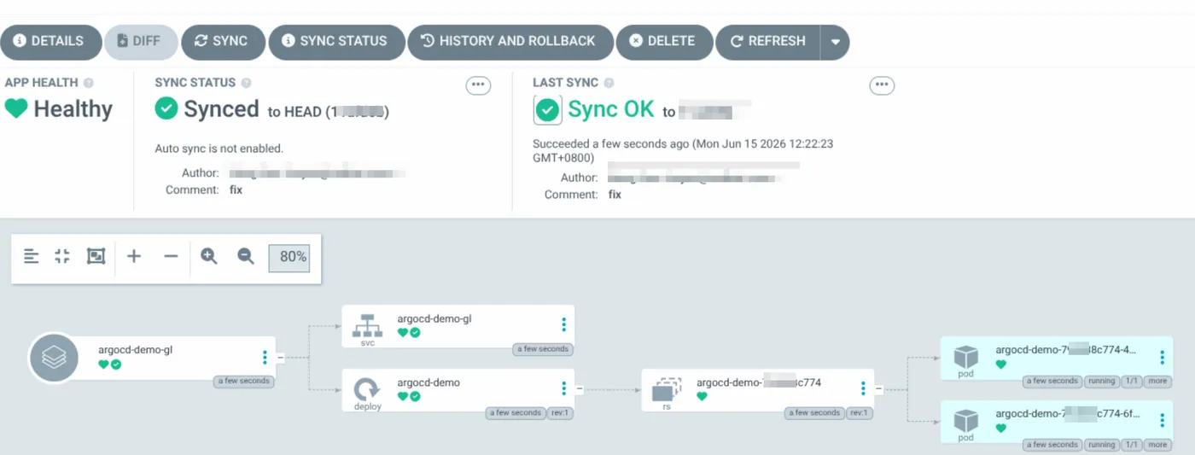Click health heart on first pod node
Image resolution: width=1195 pixels, height=455 pixels.
click(1000, 365)
